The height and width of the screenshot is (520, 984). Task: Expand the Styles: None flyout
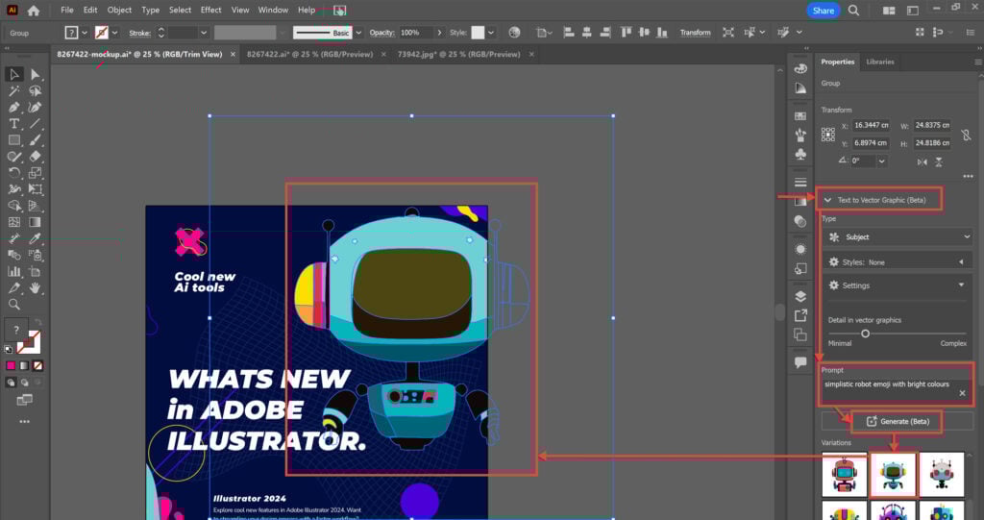tap(961, 261)
